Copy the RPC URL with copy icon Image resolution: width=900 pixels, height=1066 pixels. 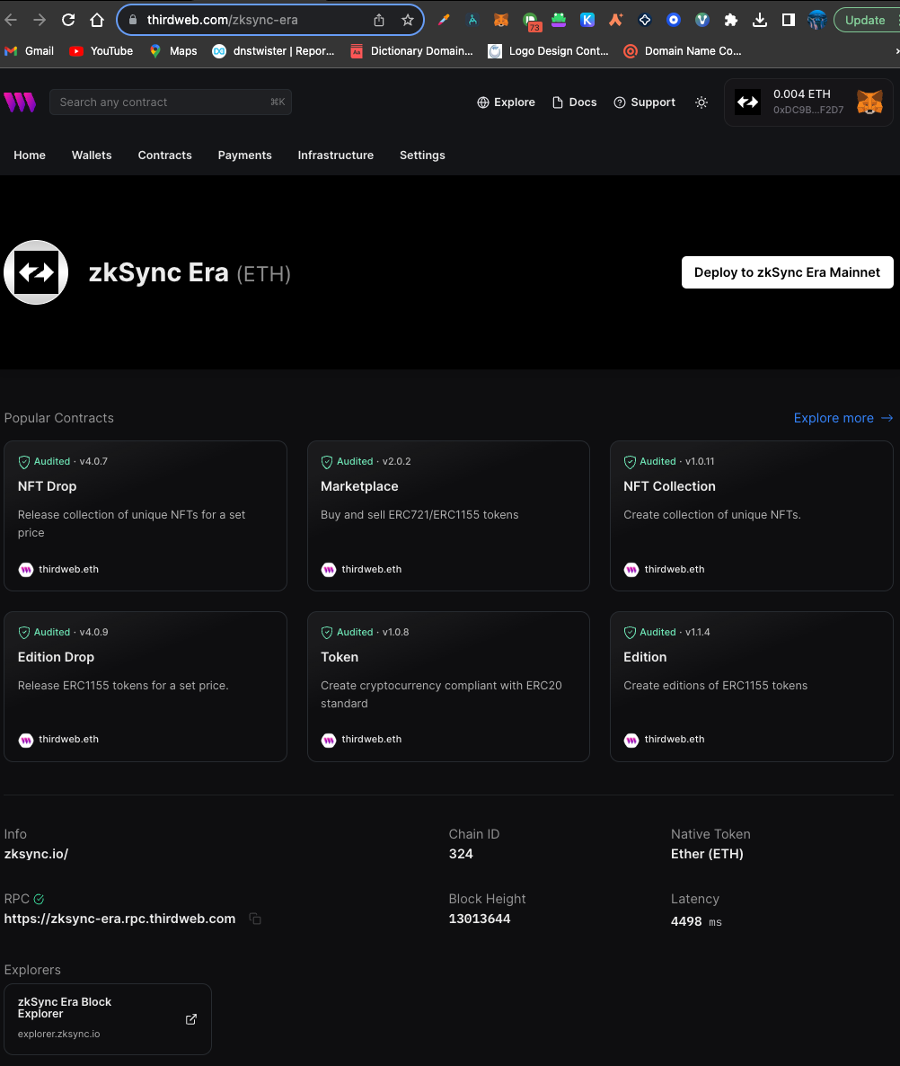pyautogui.click(x=255, y=919)
